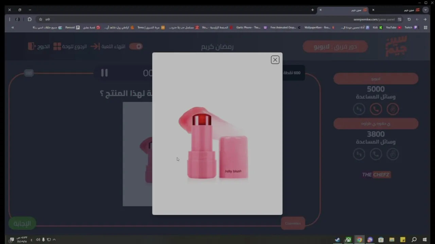Toggle the switch beside انتهاء اللعبة

[x=136, y=46]
